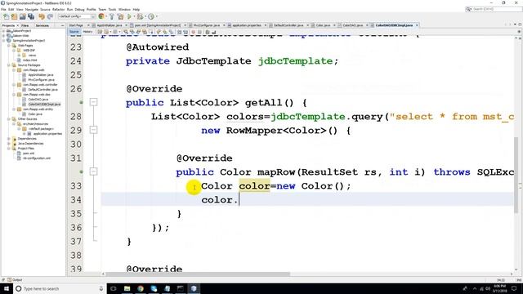Collapse the RowMapper fold marker on line 29

(94, 130)
